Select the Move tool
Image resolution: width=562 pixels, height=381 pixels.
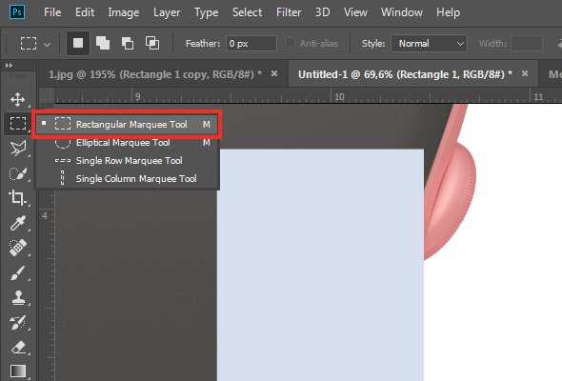pos(17,99)
